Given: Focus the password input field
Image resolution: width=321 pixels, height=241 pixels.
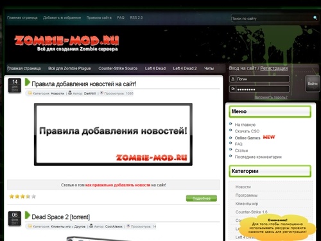Looking at the screenshot, I should tap(263, 89).
